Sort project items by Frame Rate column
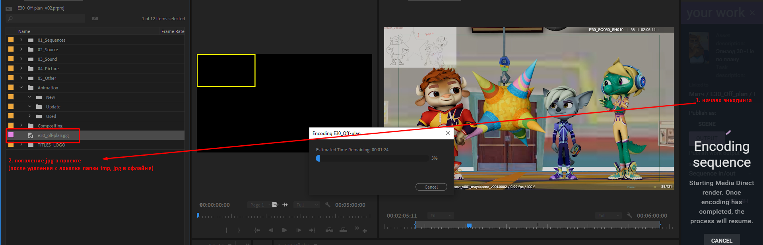Viewport: 763px width, 245px height. coord(173,31)
